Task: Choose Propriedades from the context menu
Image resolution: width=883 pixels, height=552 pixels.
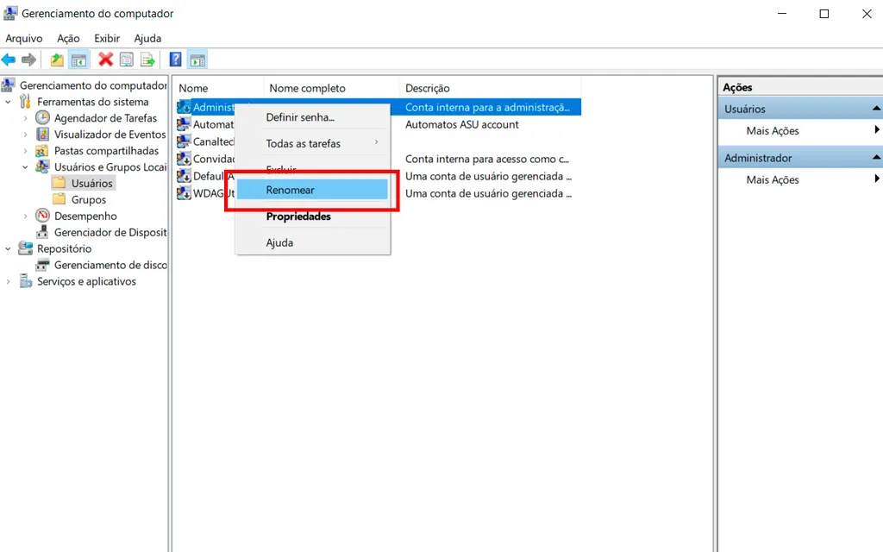Action: coord(298,216)
